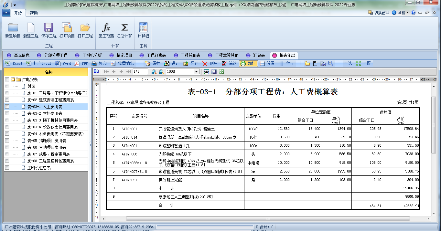Switch to 工程总价表 tab
This screenshot has height=231, width=441.
pos(187,56)
